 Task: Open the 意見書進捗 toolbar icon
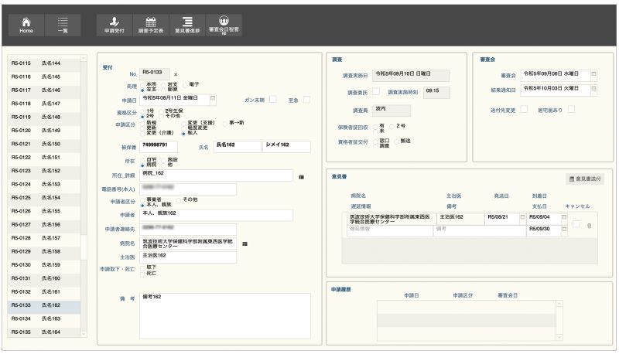click(187, 26)
